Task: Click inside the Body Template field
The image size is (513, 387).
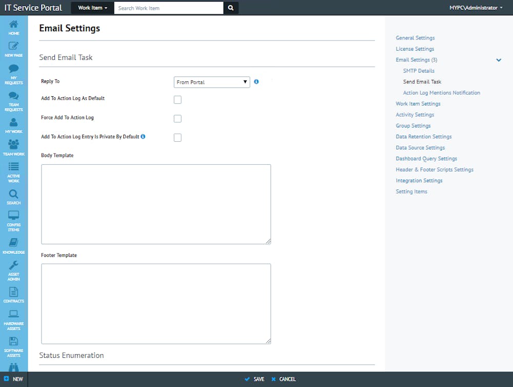Action: point(156,204)
